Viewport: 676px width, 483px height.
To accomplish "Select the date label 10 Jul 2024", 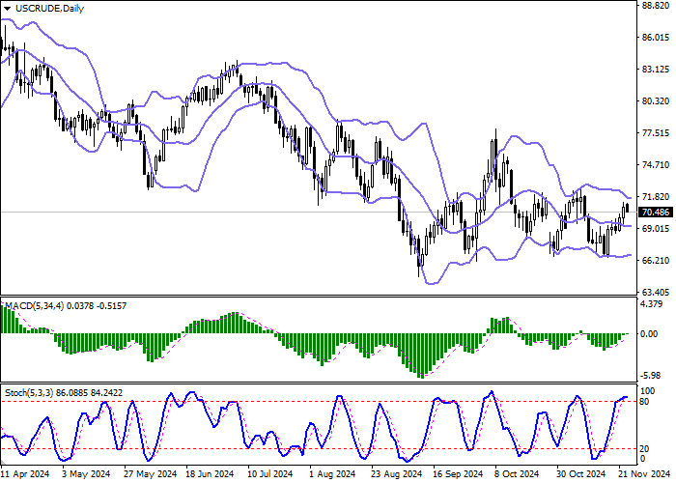I will [270, 474].
